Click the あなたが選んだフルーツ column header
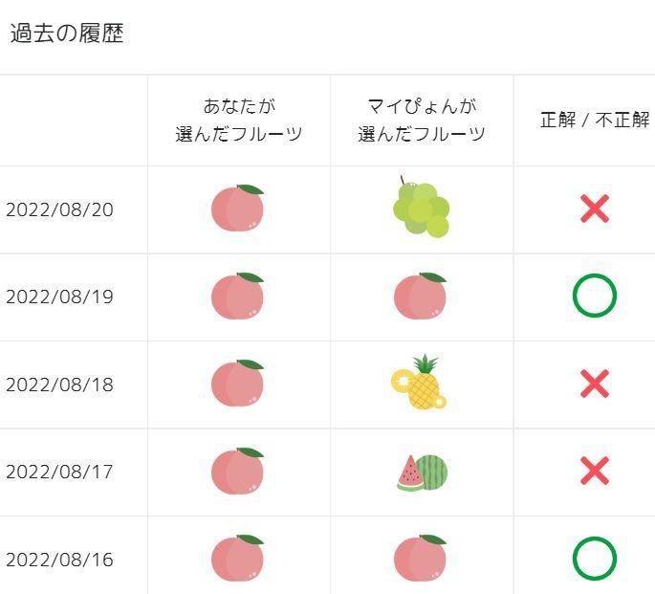Viewport: 655px width, 594px height. coord(239,121)
